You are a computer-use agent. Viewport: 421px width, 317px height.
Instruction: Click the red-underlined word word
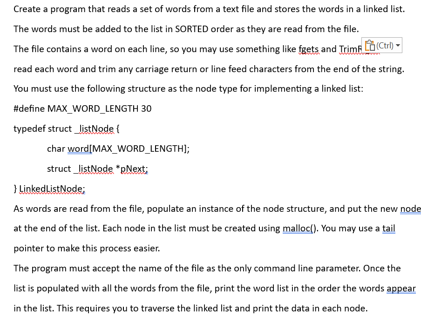[78, 148]
